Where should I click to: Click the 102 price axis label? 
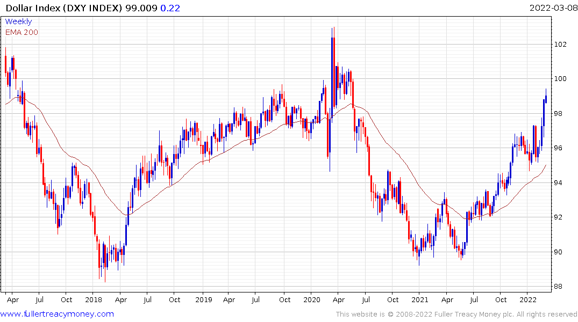click(560, 45)
